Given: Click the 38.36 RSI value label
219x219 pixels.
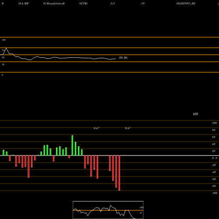Looking at the screenshot, I should [123, 57].
